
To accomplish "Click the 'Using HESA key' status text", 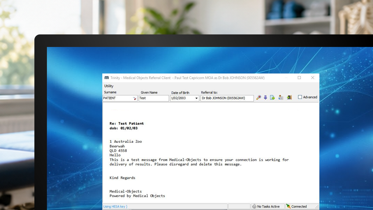I will pyautogui.click(x=115, y=206).
